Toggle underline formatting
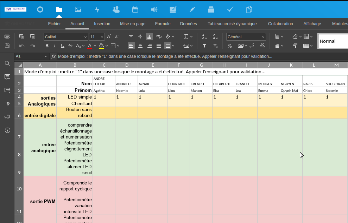The height and width of the screenshot is (223, 348). coord(62,46)
